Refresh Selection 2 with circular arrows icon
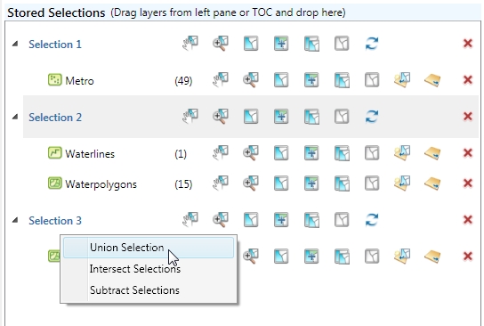 click(372, 117)
